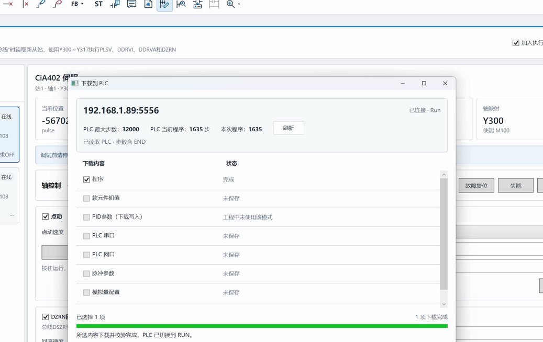Tick the 模拟量配置 checkbox
543x342 pixels.
[86, 292]
